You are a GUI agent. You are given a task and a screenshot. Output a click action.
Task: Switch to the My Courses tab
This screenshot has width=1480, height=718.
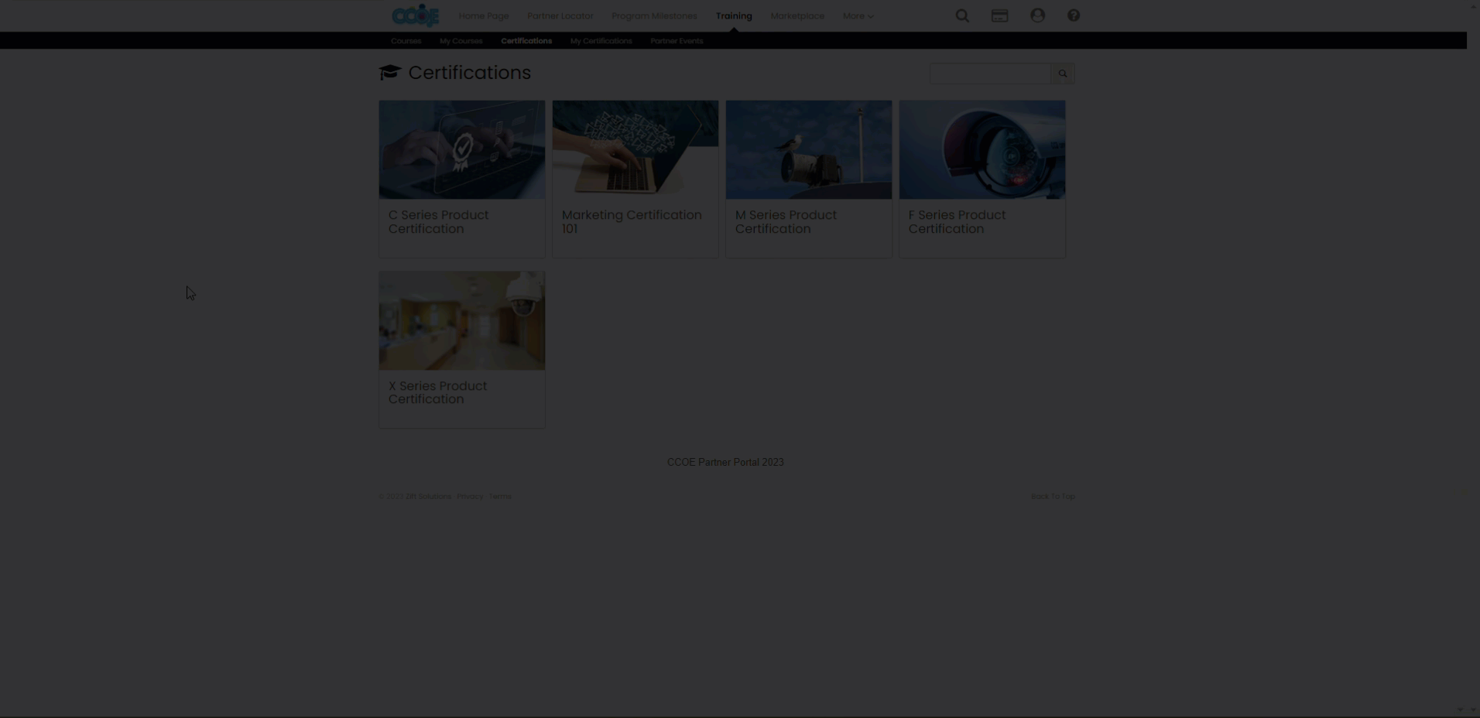[x=461, y=41]
